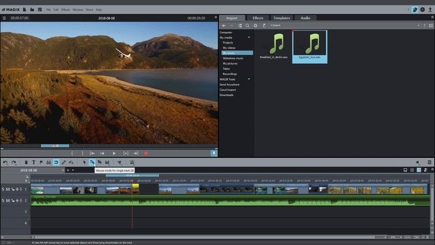The height and width of the screenshot is (245, 435).
Task: Click the media pool search magnifier icon
Action: click(x=247, y=26)
